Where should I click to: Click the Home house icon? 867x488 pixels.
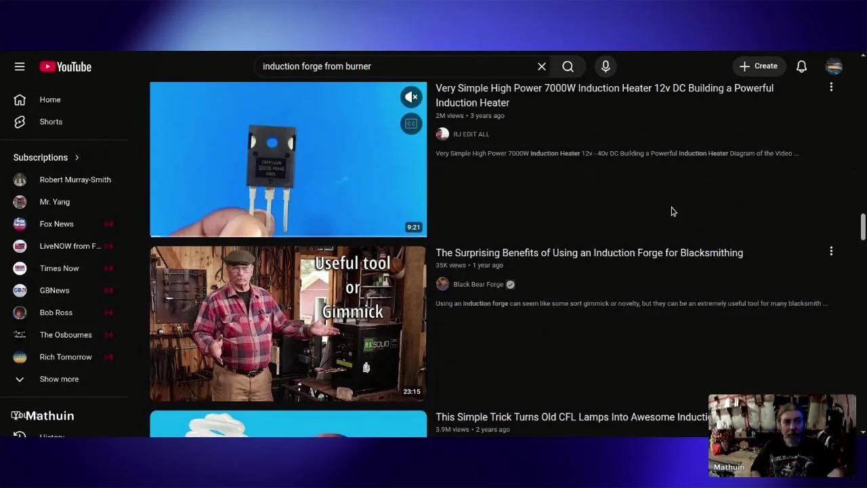(x=20, y=100)
